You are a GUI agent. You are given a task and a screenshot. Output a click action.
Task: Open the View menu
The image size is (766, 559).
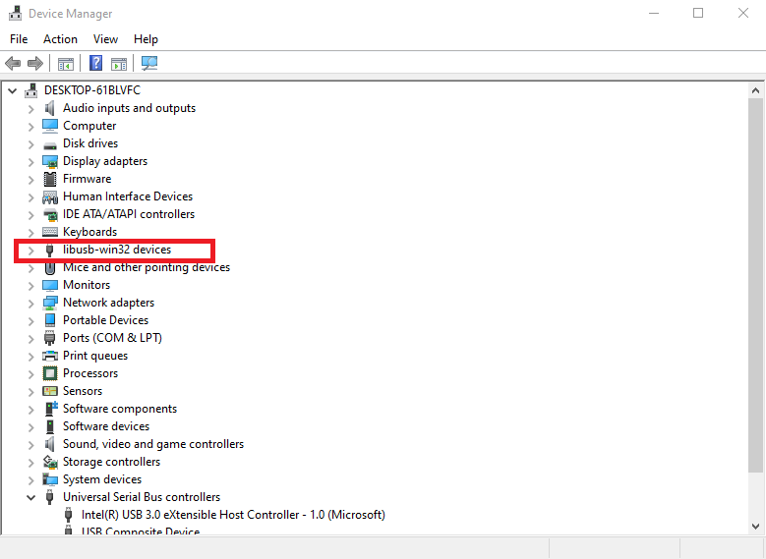point(105,39)
